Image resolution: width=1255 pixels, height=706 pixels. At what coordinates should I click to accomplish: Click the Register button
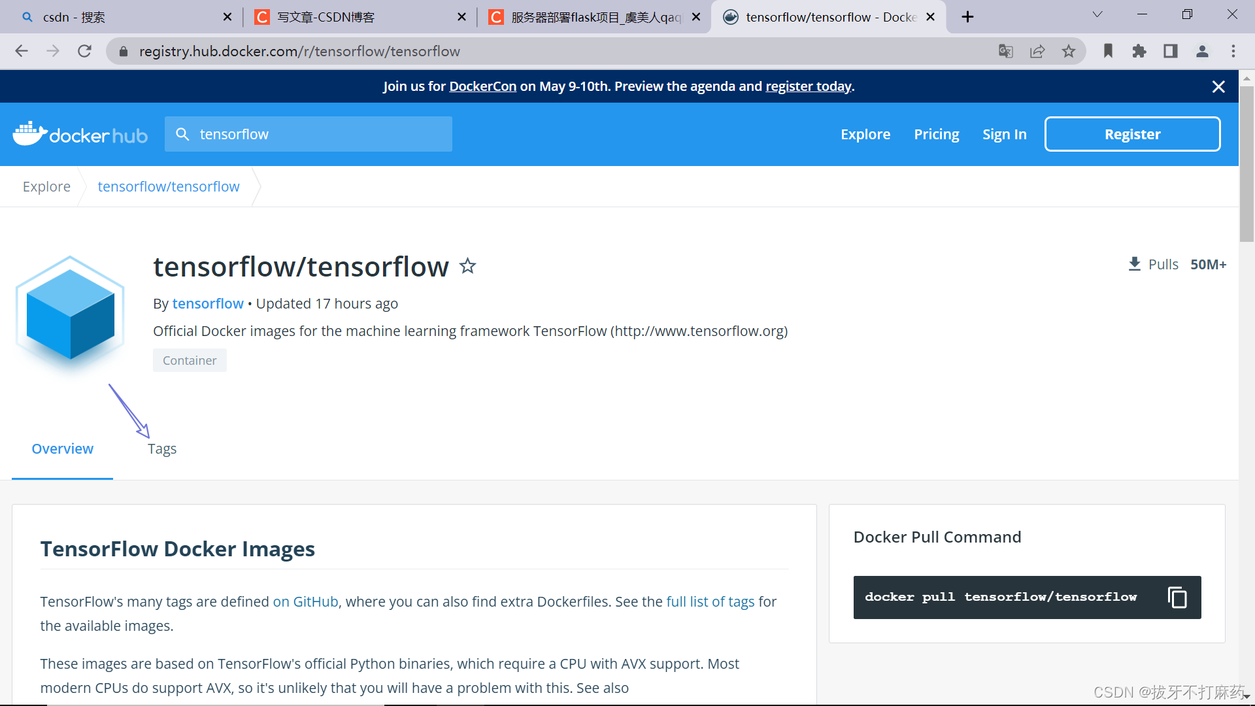1132,135
